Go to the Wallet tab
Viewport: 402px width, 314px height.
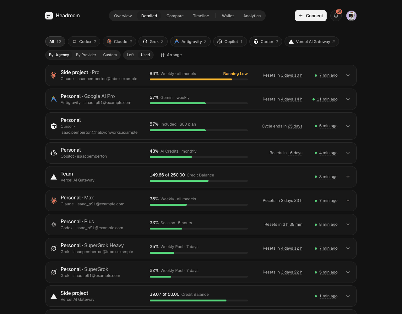point(228,16)
